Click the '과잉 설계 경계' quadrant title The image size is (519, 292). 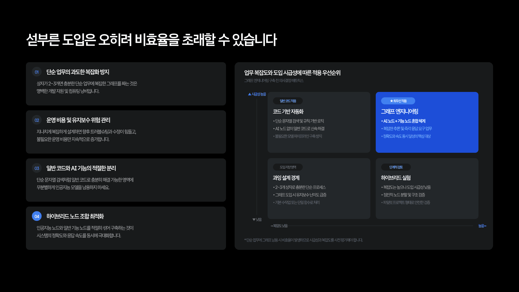pyautogui.click(x=286, y=178)
